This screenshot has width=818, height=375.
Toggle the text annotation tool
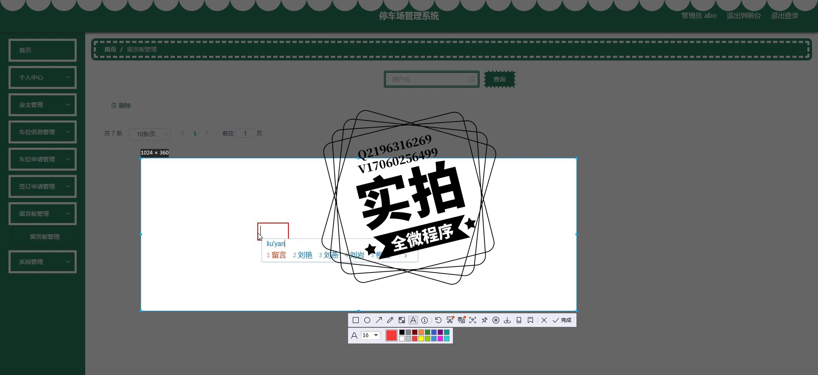[413, 320]
